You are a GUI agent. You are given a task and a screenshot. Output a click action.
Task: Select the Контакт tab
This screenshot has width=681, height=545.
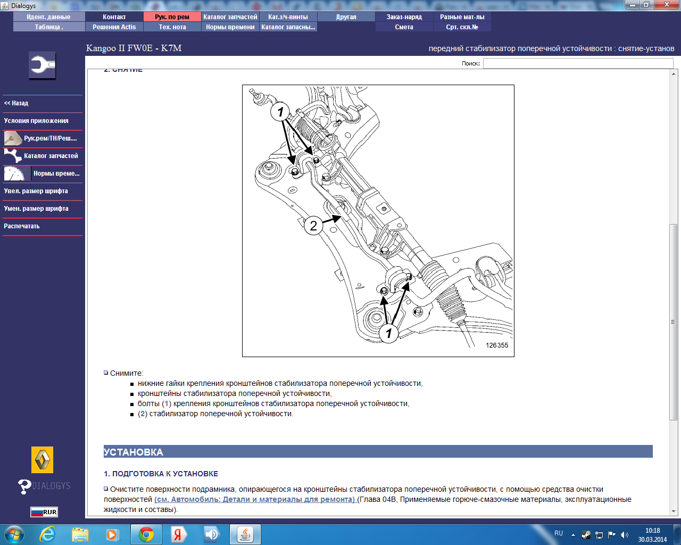coord(114,17)
